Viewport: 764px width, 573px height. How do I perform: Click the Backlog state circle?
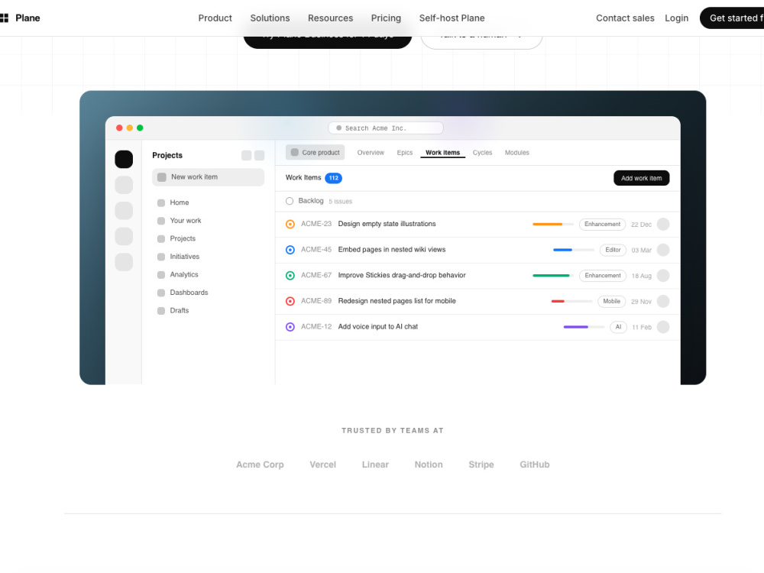coord(290,201)
